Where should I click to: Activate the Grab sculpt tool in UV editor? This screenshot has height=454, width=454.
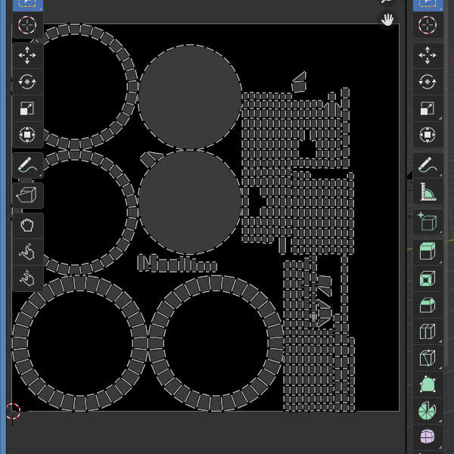click(27, 225)
